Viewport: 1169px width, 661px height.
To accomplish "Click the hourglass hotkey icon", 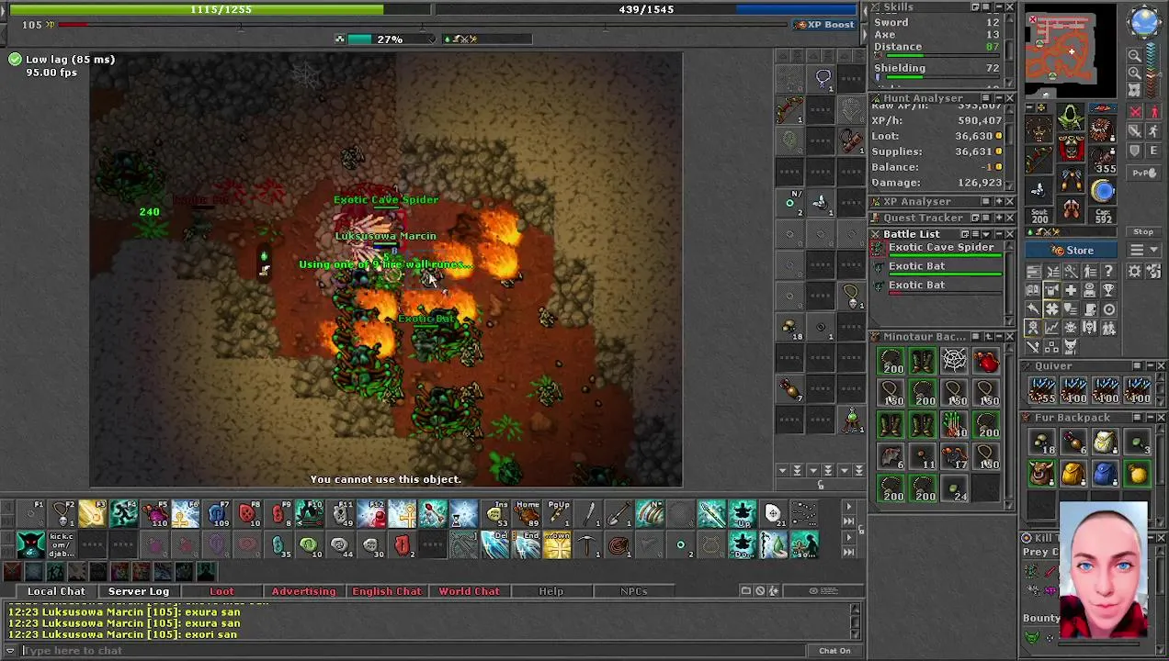I will [x=463, y=514].
